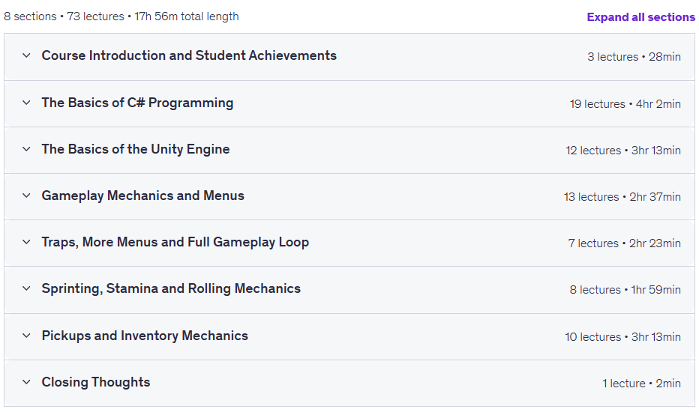This screenshot has width=699, height=412.
Task: Select Sprinting, Stamina and Rolling Mechanics title
Action: (171, 288)
